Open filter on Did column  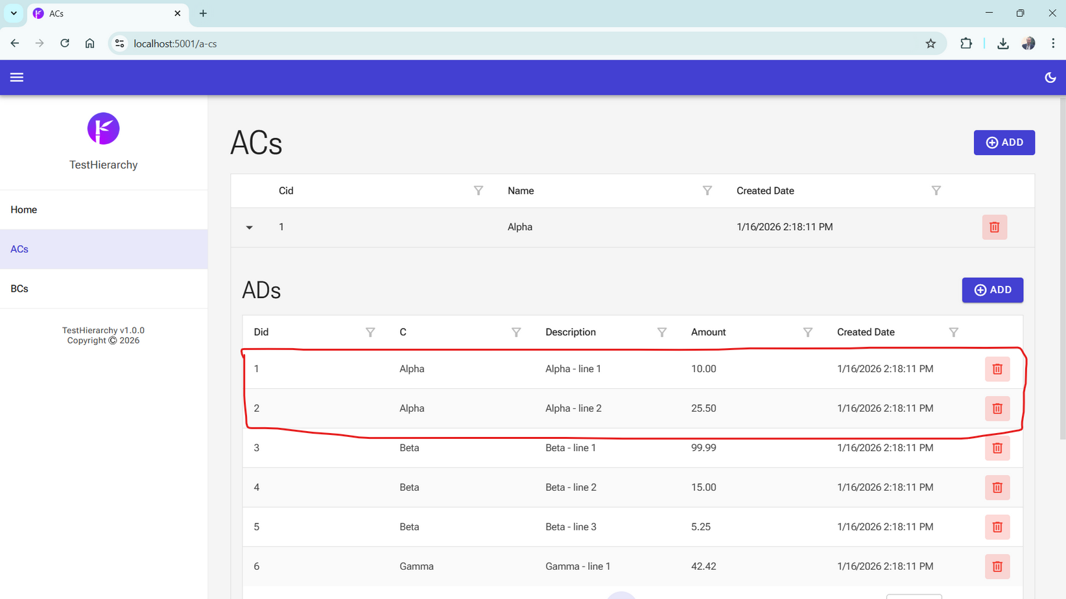coord(370,332)
